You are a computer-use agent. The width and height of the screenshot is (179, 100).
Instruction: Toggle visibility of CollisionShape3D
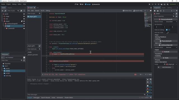point(24,24)
